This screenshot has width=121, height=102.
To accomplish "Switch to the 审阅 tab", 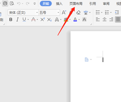I will click(x=106, y=4).
